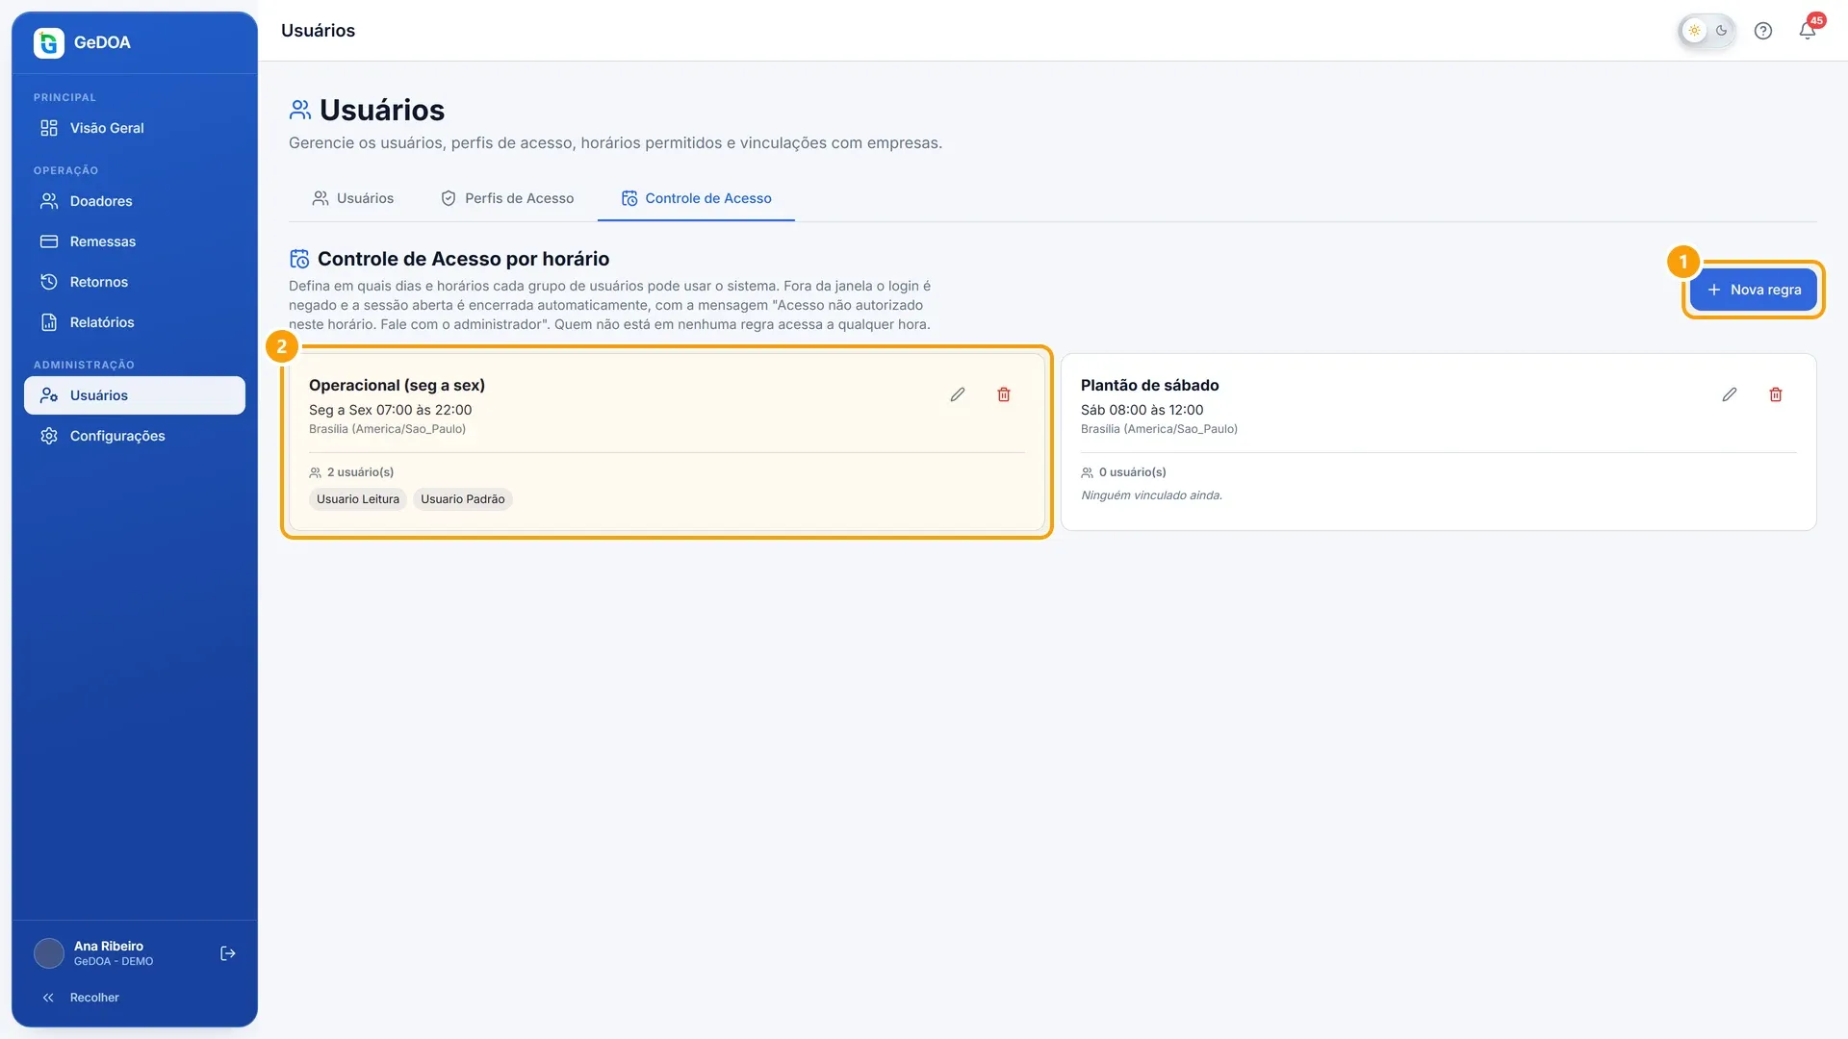Screen dimensions: 1848x1039
Task: Click the GeDOA logo icon
Action: (49, 42)
